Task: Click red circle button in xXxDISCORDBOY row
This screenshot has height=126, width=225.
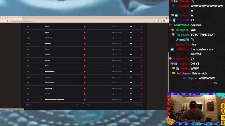Action: point(85,99)
